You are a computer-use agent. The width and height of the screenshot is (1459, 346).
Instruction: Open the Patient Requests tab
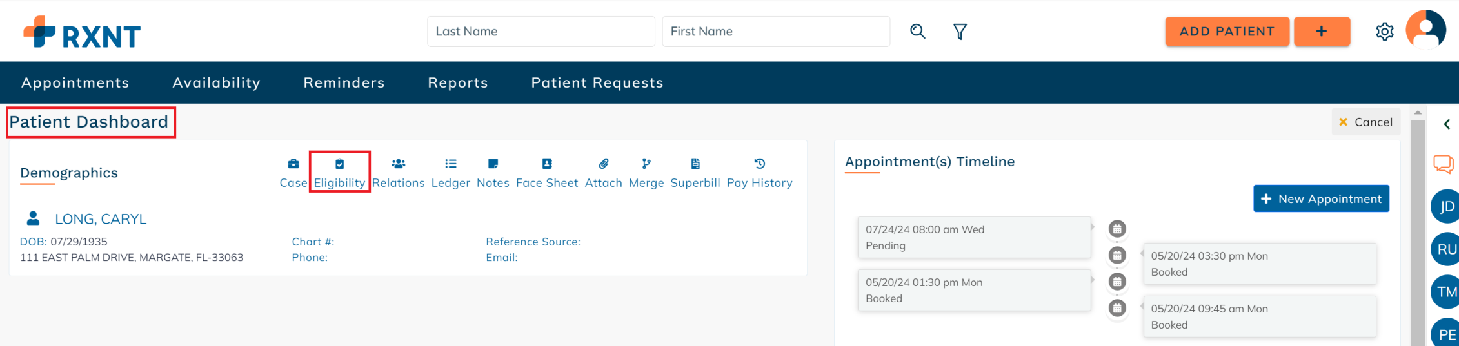pos(597,82)
